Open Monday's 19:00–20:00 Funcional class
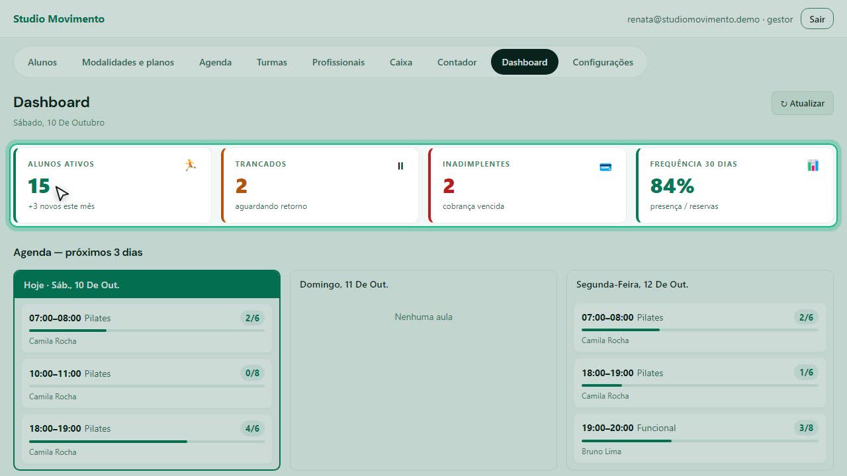This screenshot has width=847, height=476. [699, 439]
